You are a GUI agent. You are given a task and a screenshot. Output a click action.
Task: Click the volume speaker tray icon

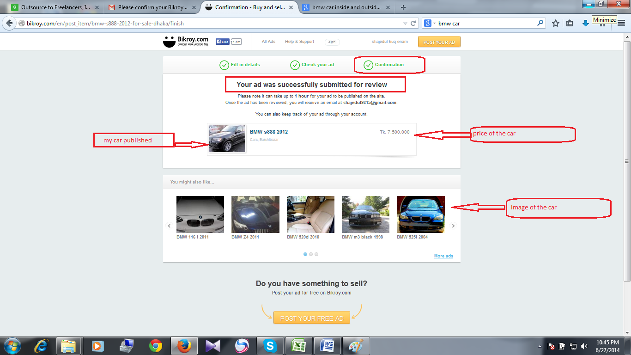click(584, 346)
